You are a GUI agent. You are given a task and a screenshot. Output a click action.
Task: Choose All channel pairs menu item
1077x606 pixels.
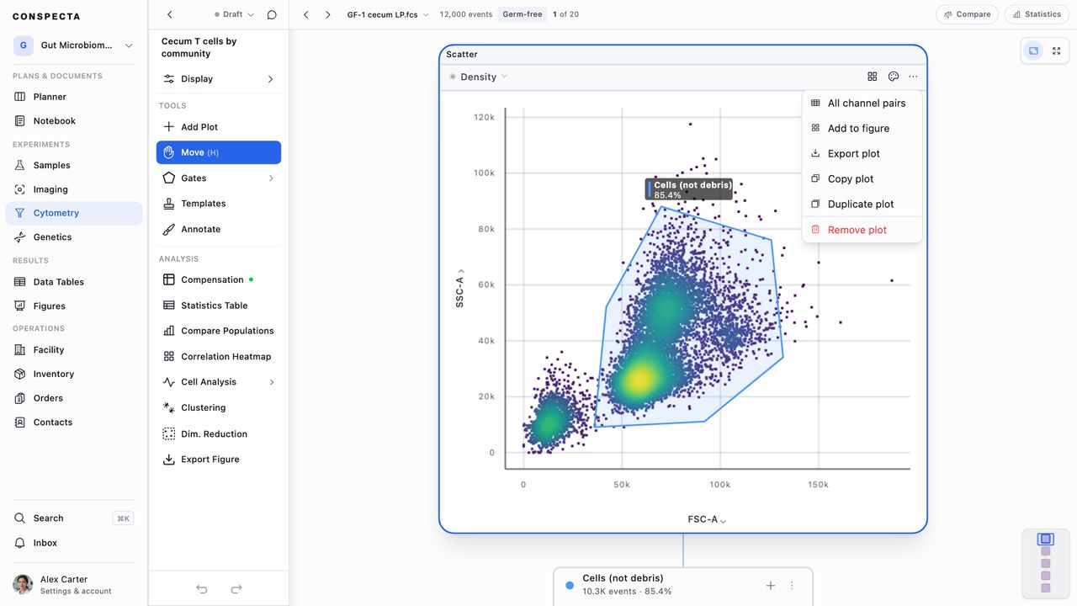[862, 103]
